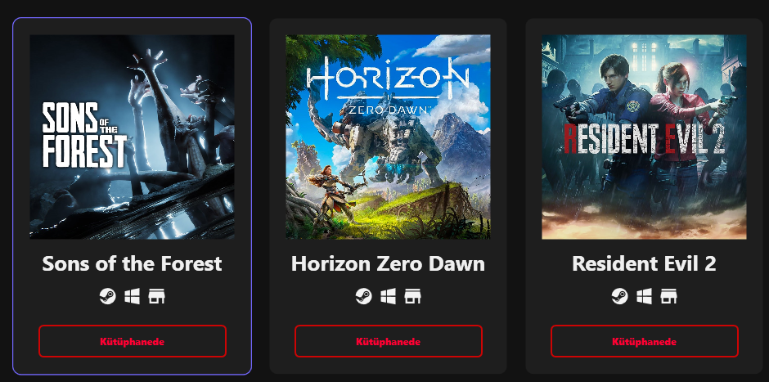Click the Resident Evil 2 title text
Viewport: 769px width, 382px height.
coord(644,264)
